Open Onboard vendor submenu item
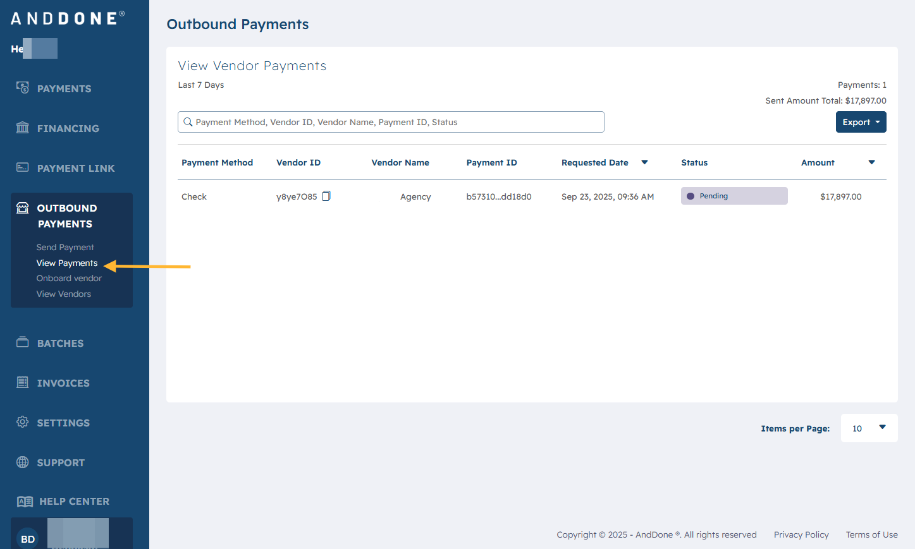This screenshot has height=549, width=915. click(x=69, y=278)
